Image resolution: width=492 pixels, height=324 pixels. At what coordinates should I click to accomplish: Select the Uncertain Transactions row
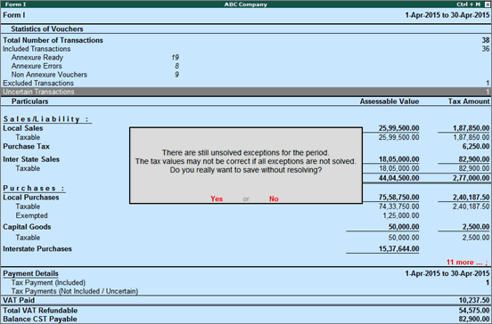click(246, 92)
